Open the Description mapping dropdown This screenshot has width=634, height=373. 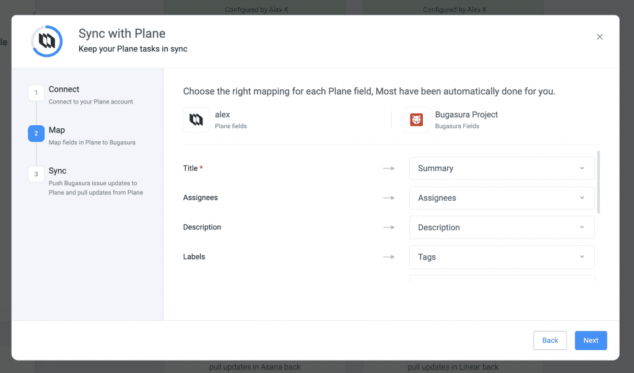click(x=502, y=227)
